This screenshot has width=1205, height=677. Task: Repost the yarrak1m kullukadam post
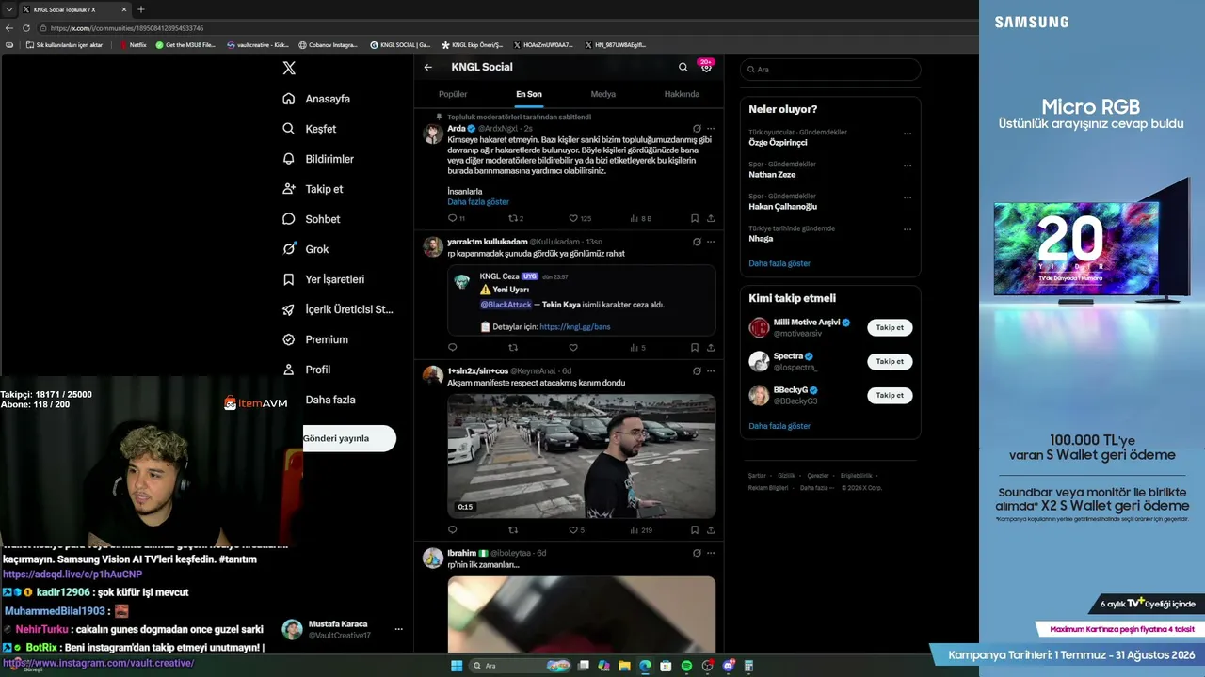[x=513, y=348]
